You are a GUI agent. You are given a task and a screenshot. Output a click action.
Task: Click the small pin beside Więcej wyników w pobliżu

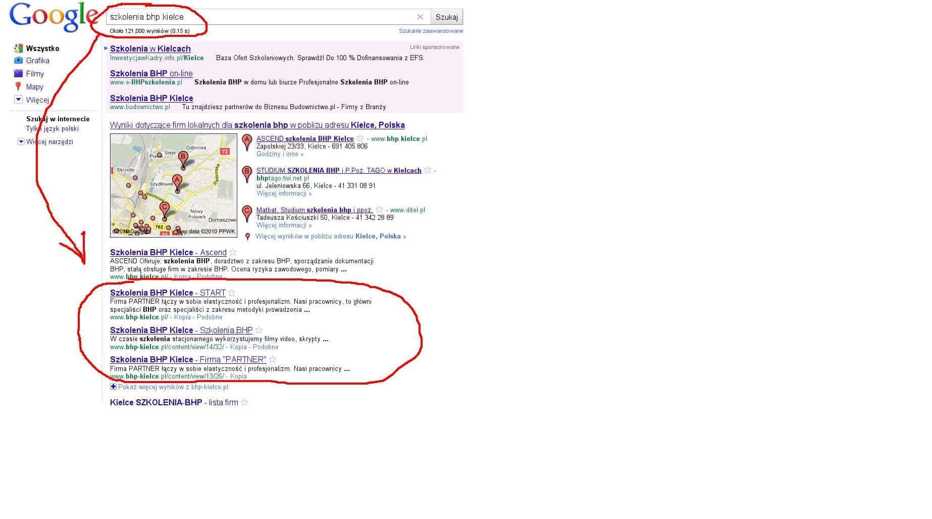click(247, 237)
